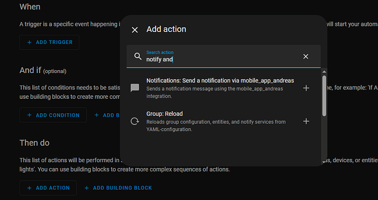The width and height of the screenshot is (378, 200).
Task: Click the ADD CONDITION button
Action: tap(53, 115)
